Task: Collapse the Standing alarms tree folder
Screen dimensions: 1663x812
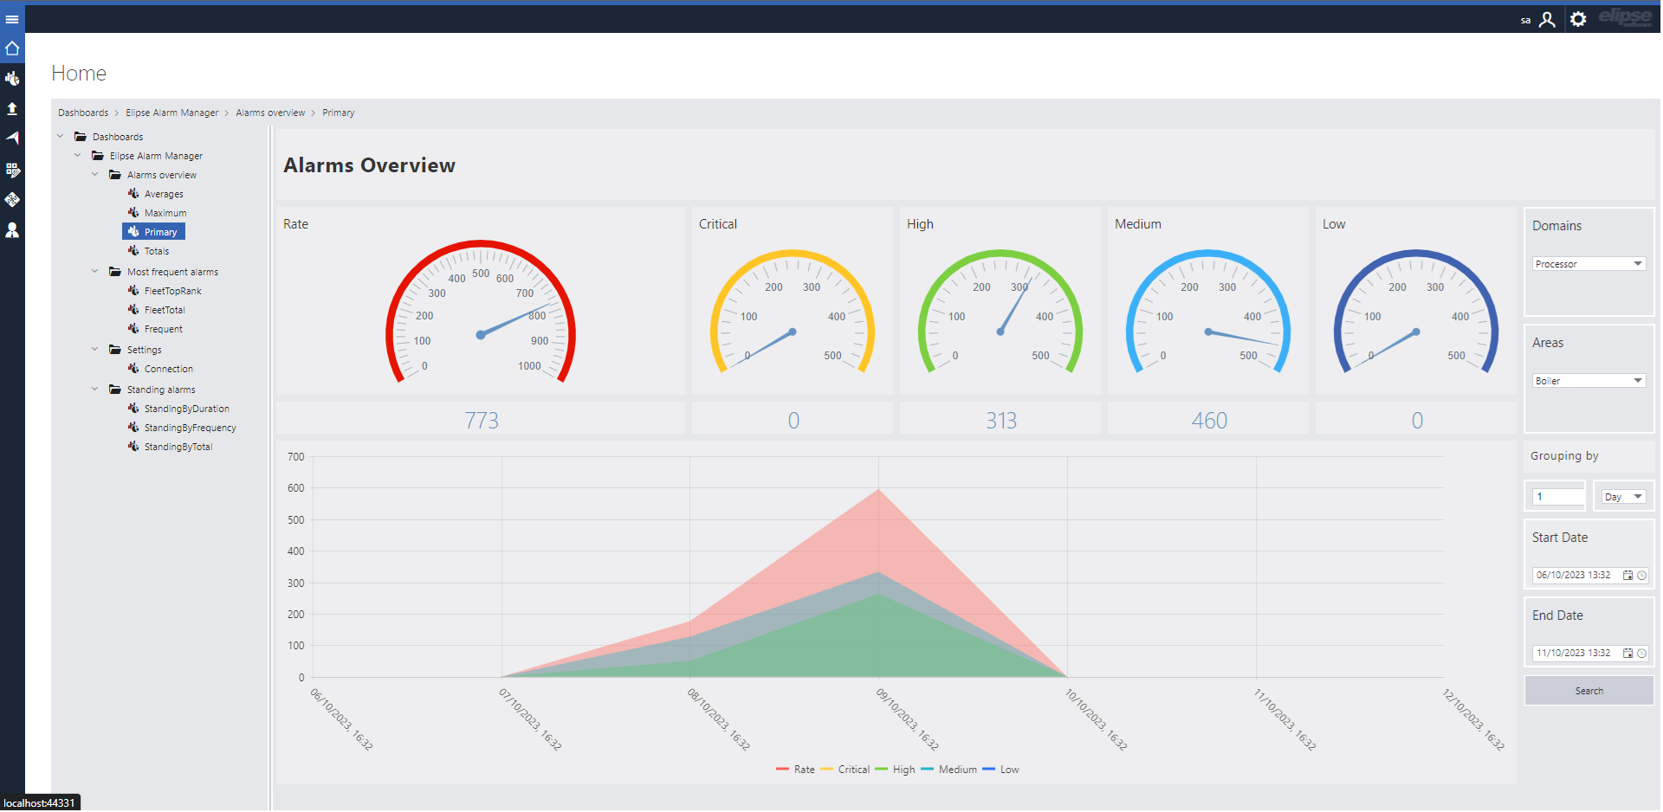Action: pyautogui.click(x=95, y=390)
